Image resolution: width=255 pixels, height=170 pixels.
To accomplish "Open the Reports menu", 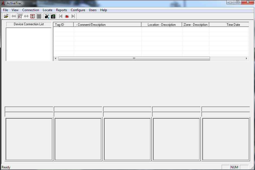I will [62, 10].
